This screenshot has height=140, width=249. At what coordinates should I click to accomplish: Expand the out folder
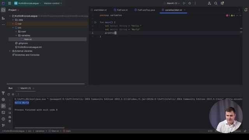tap(13, 24)
